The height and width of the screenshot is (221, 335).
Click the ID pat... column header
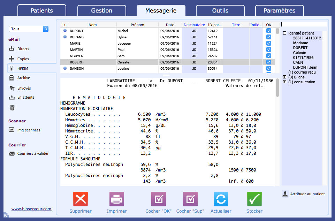click(215, 25)
